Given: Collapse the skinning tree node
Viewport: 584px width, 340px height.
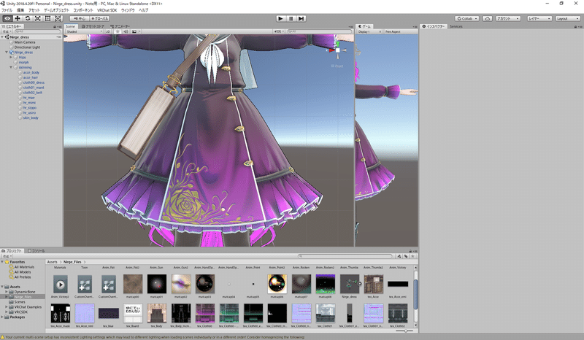Looking at the screenshot, I should pos(11,67).
